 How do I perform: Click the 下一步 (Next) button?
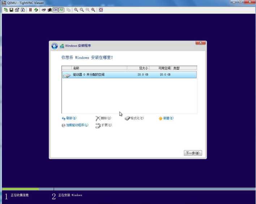tap(193, 153)
